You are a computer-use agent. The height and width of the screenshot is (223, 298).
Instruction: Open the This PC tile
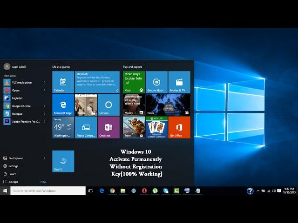pyautogui.click(x=63, y=161)
